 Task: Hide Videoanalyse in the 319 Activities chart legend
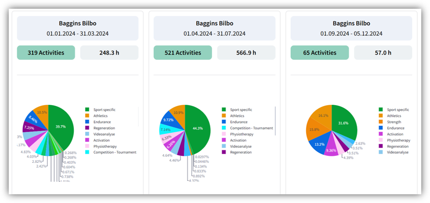coord(104,134)
